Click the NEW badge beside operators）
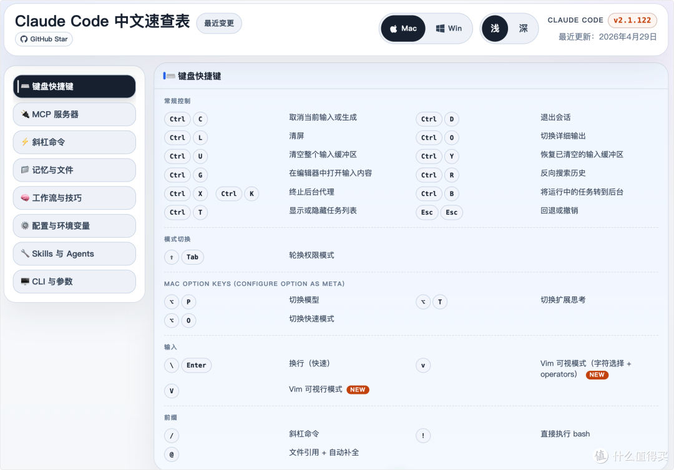 point(597,375)
